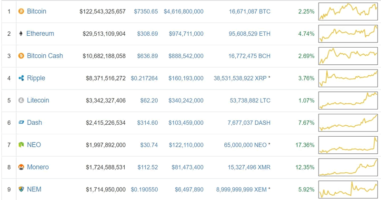The height and width of the screenshot is (200, 381).
Task: Click the Monero logo icon
Action: click(21, 167)
